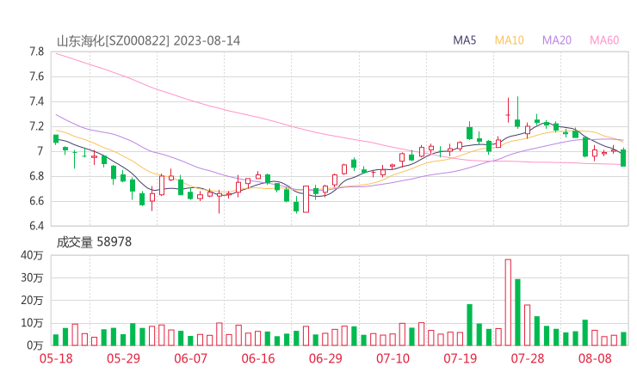The width and height of the screenshot is (637, 378).
Task: Select the 08-08 date label
Action: (596, 358)
